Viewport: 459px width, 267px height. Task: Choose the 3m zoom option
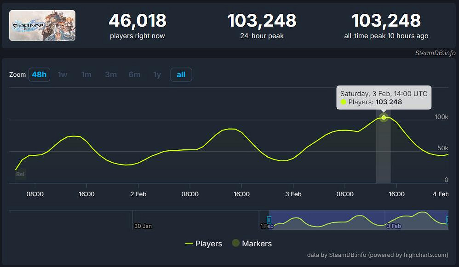pyautogui.click(x=110, y=74)
